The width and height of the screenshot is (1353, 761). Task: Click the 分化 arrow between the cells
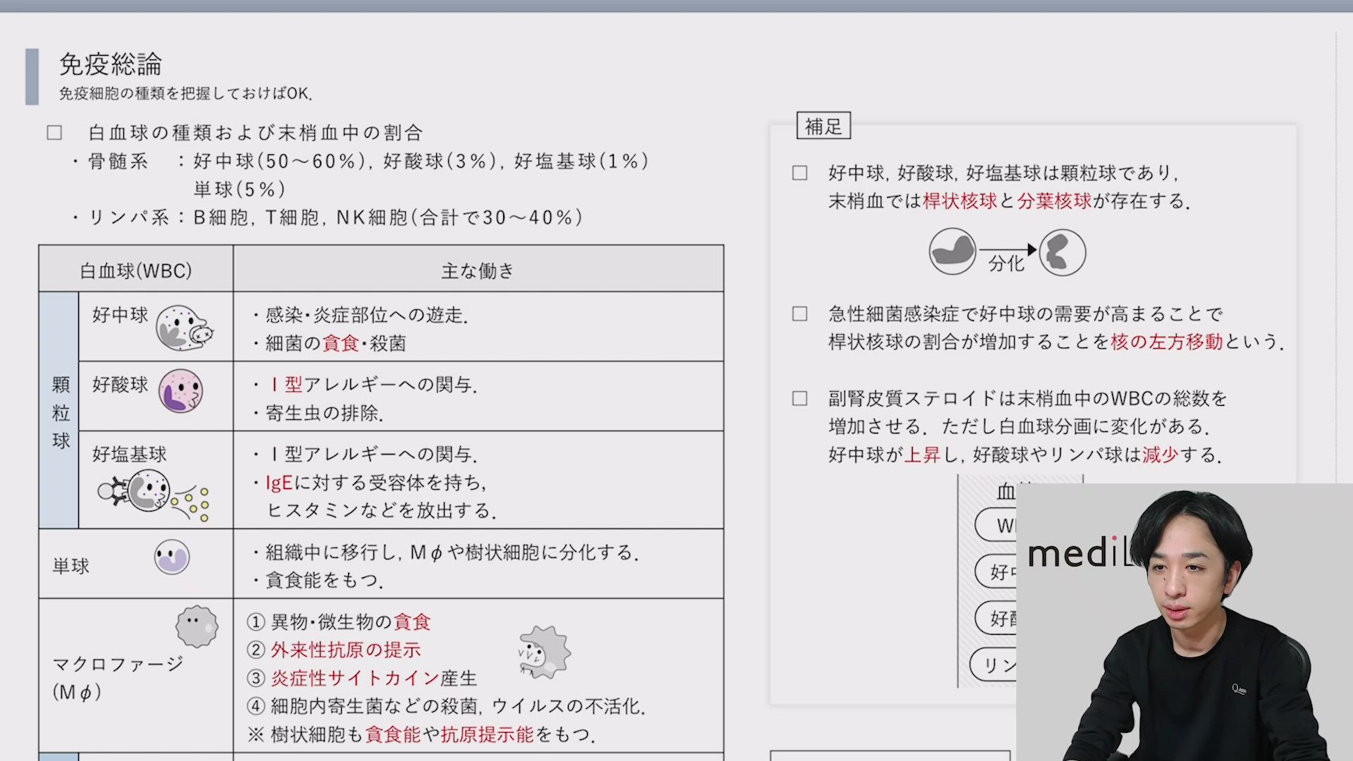coord(1006,250)
